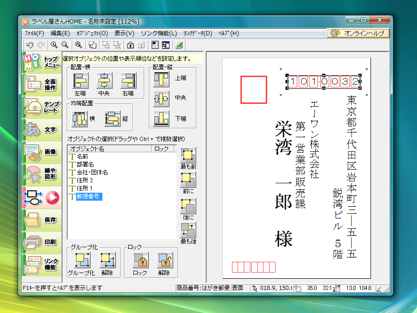Select 住所 1 in the object list

(x=85, y=188)
